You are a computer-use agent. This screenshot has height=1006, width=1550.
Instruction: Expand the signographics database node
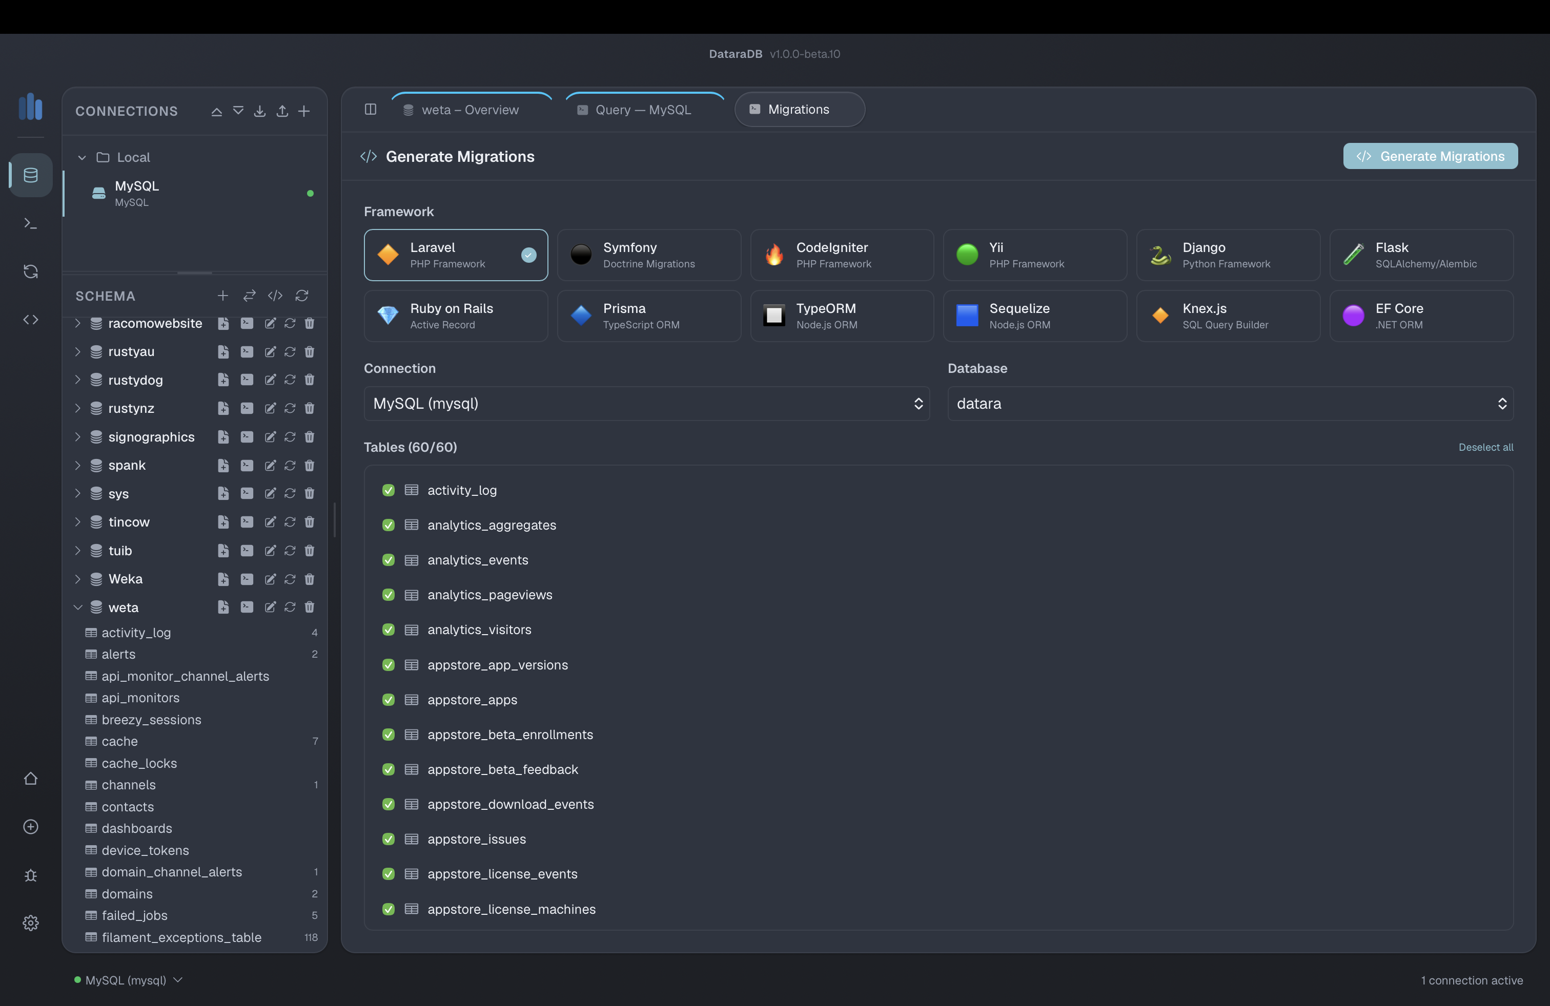(77, 436)
